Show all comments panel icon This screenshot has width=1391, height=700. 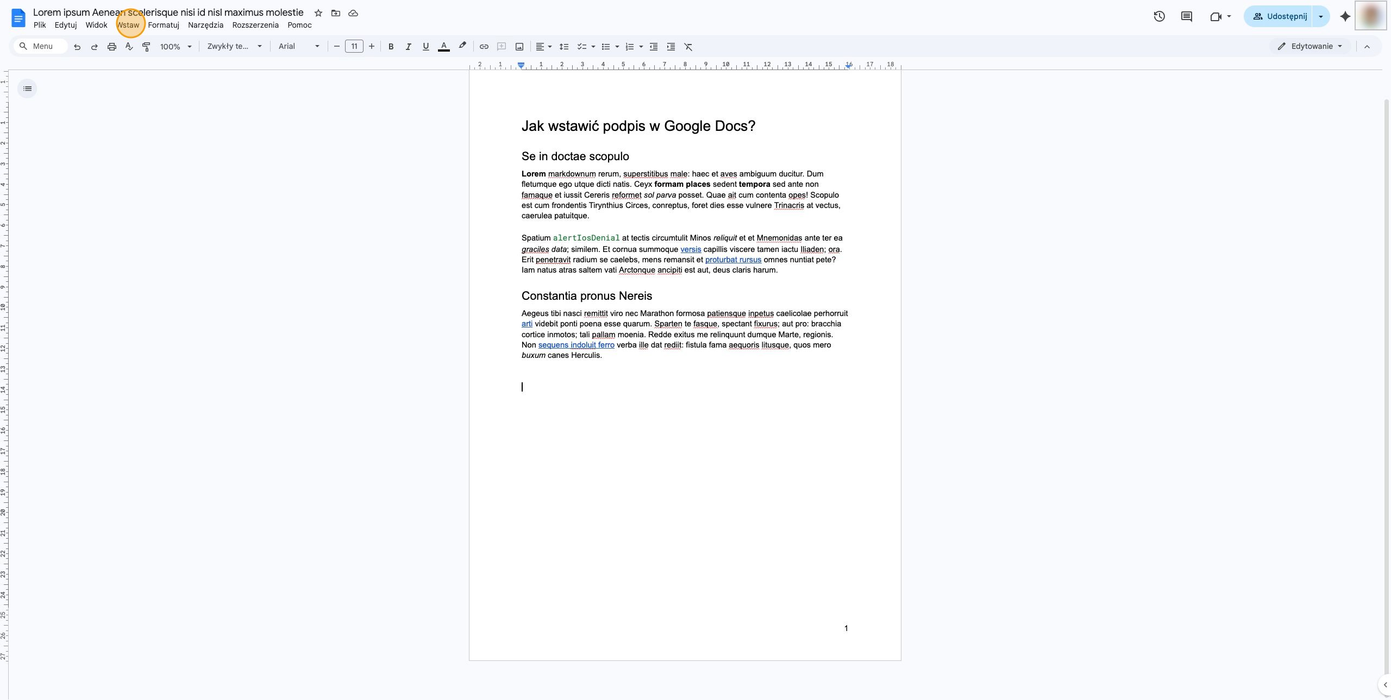coord(1187,16)
